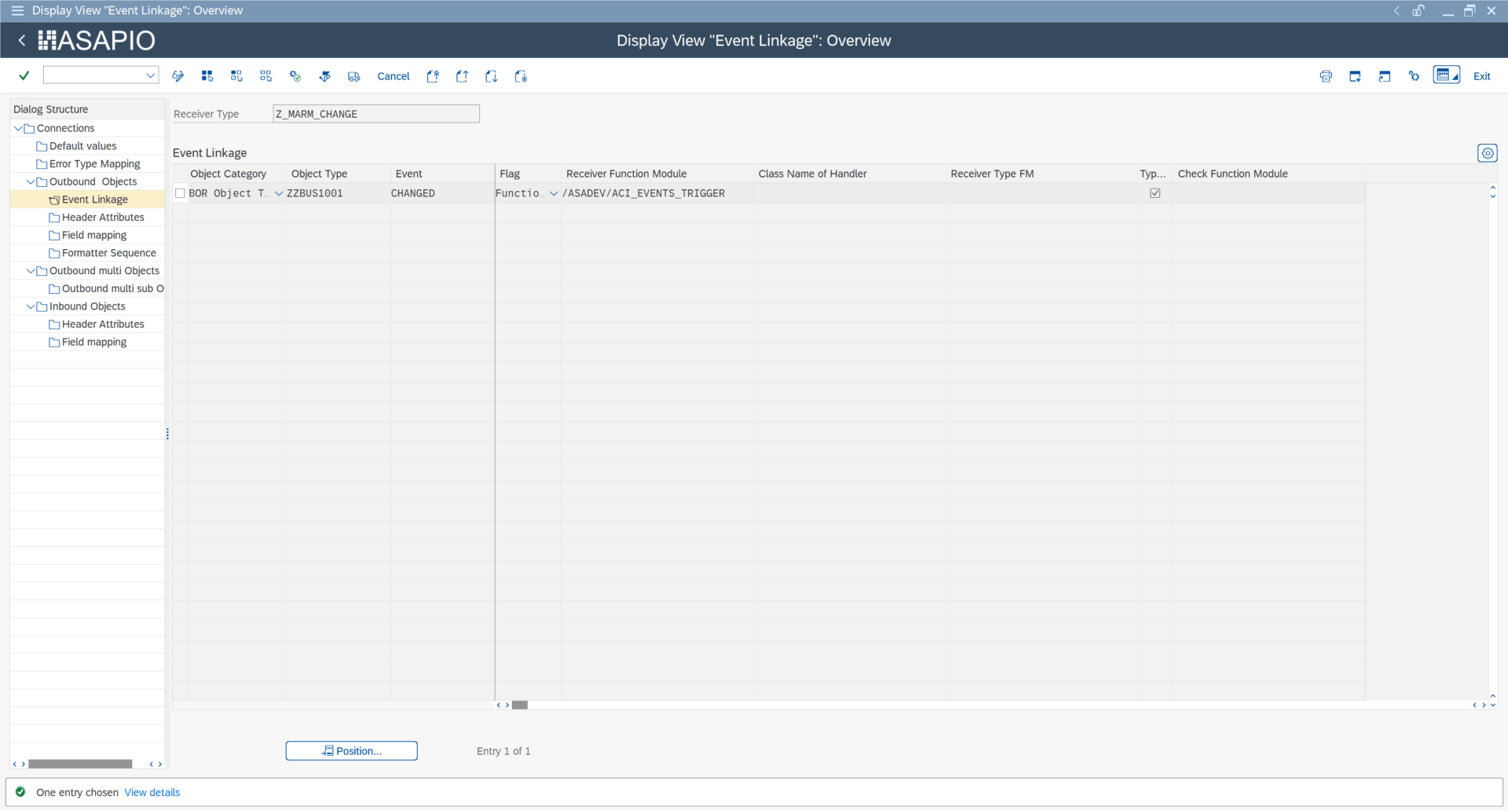Viewport: 1508px width, 810px height.
Task: Go to previous page icon
Action: click(x=462, y=76)
